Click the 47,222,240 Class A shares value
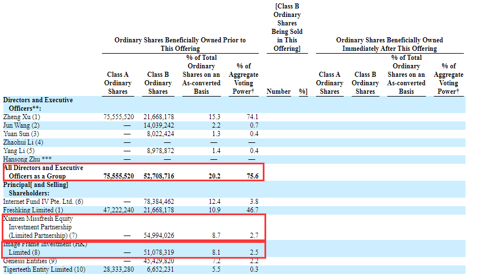This screenshot has width=491, height=279. coord(118,210)
